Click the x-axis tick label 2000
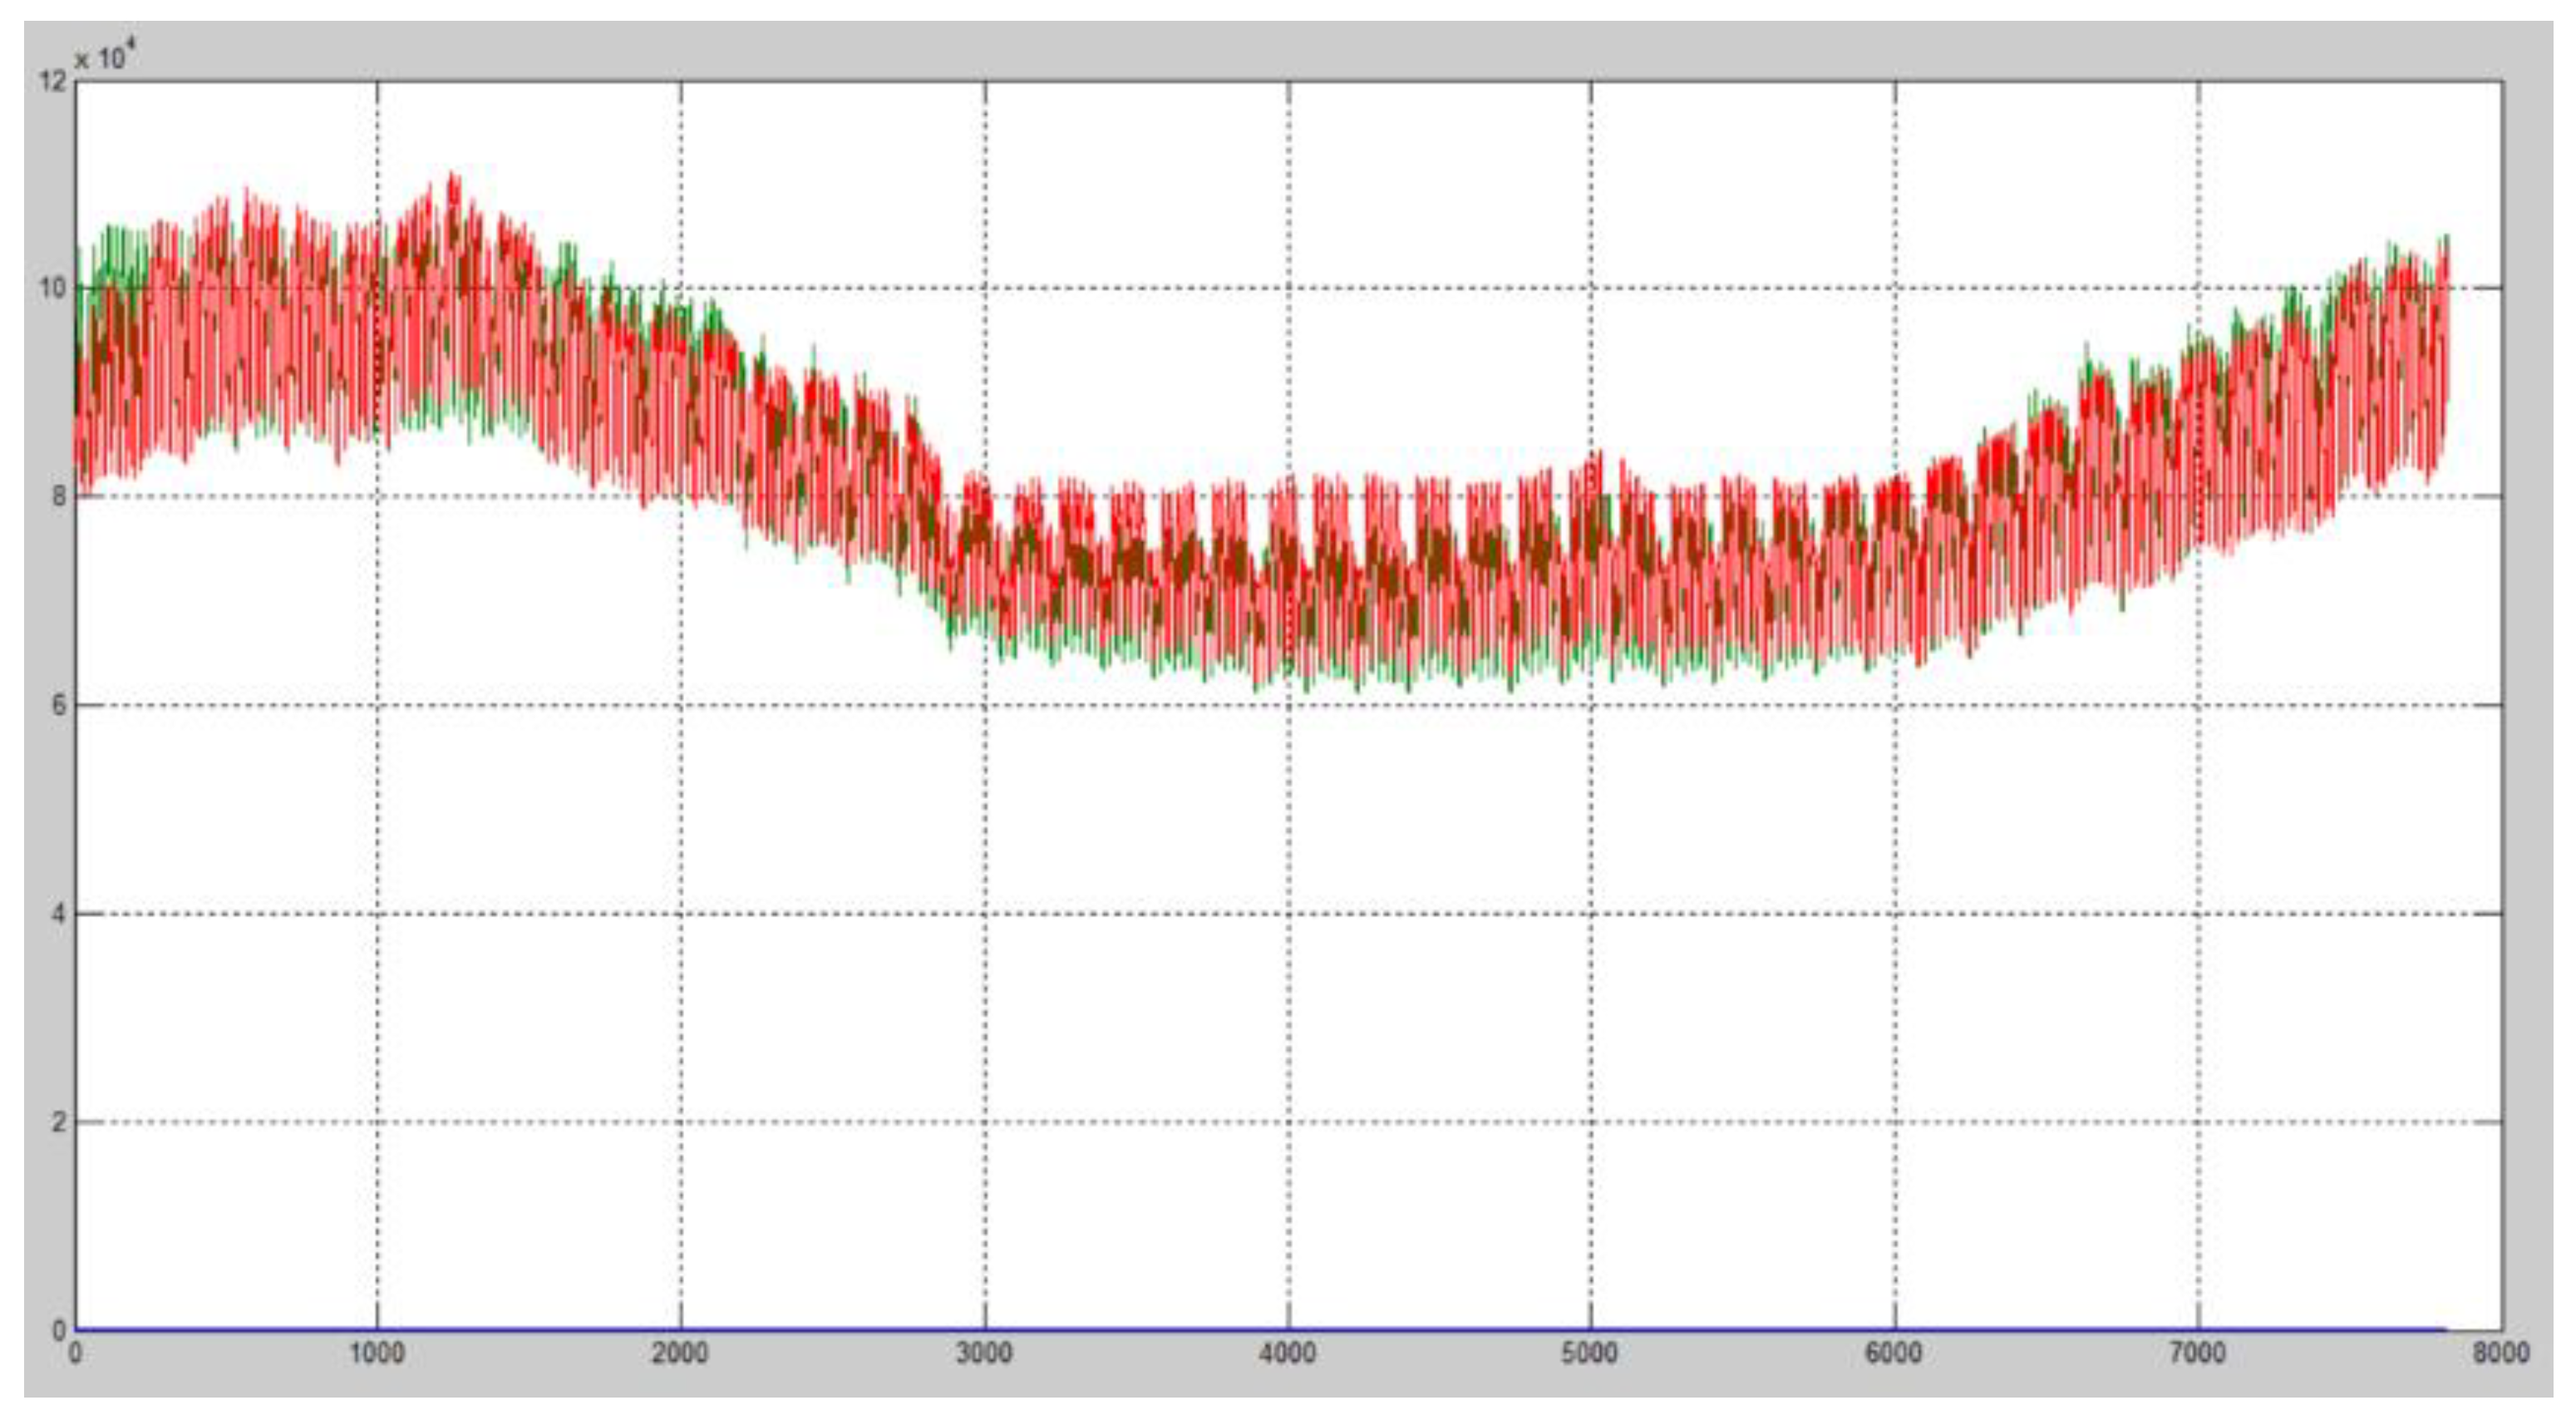The height and width of the screenshot is (1415, 2576). click(680, 1354)
